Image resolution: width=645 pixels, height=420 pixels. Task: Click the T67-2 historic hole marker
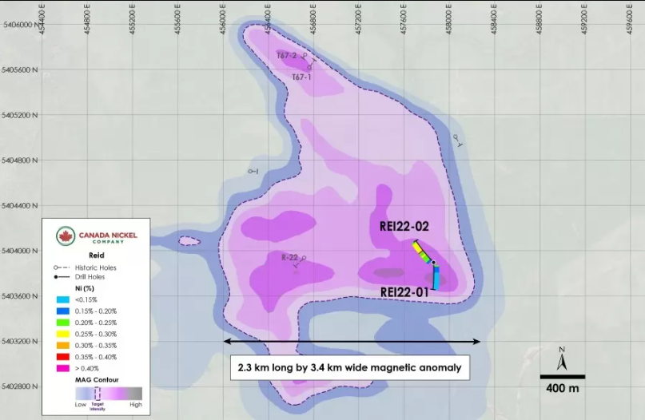pyautogui.click(x=305, y=56)
